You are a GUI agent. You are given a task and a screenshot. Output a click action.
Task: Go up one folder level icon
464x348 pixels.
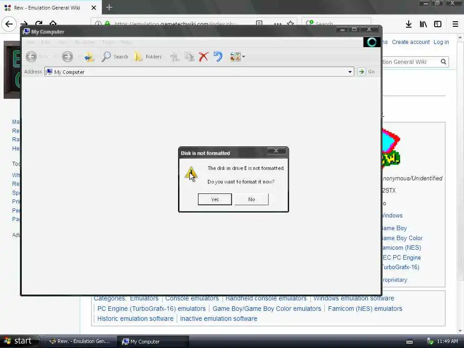tap(89, 57)
